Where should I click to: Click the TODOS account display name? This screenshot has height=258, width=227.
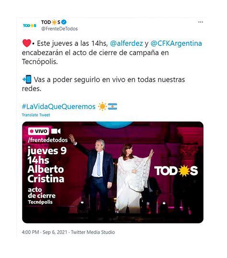(51, 22)
